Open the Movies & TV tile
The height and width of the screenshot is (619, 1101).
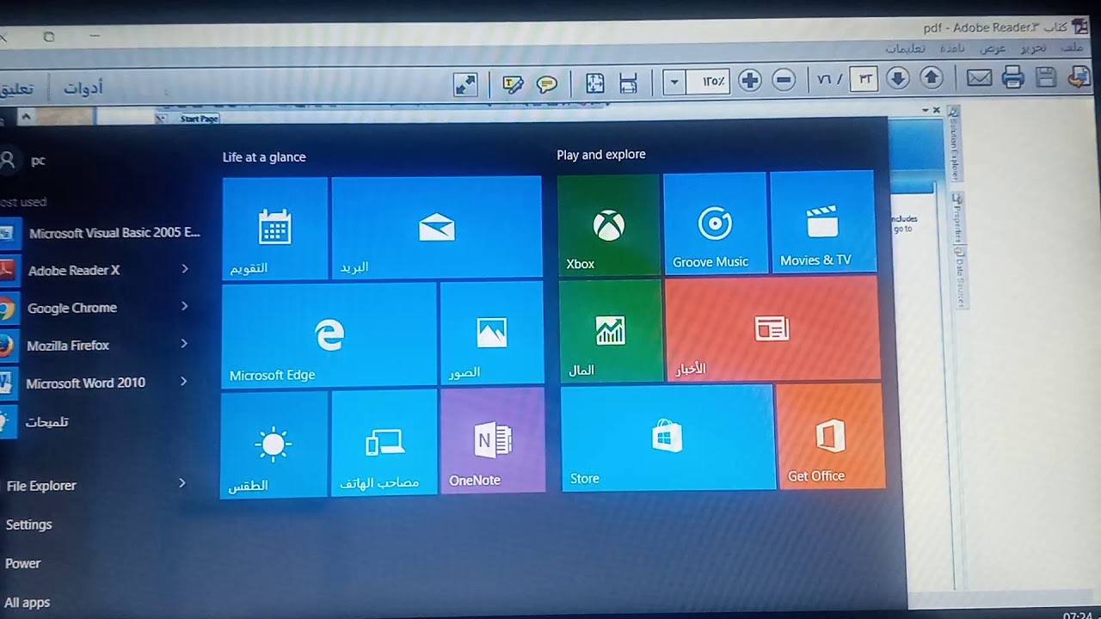pyautogui.click(x=822, y=222)
